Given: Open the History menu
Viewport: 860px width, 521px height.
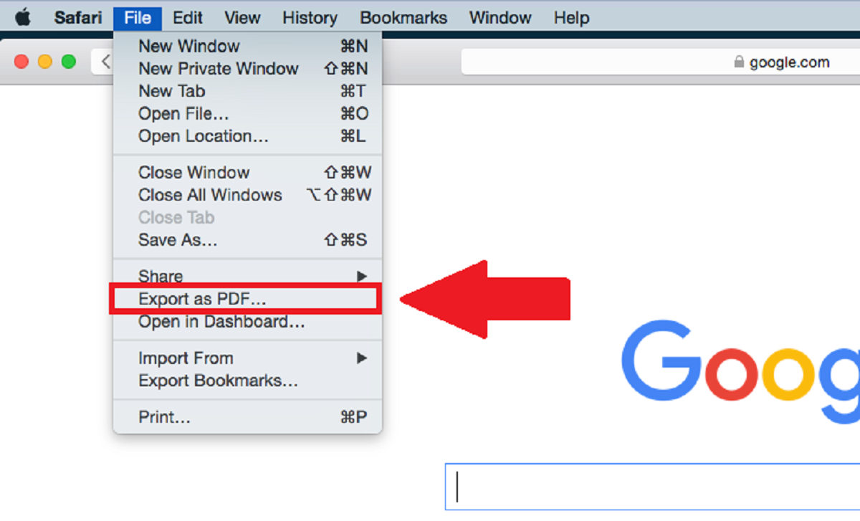Looking at the screenshot, I should 310,17.
